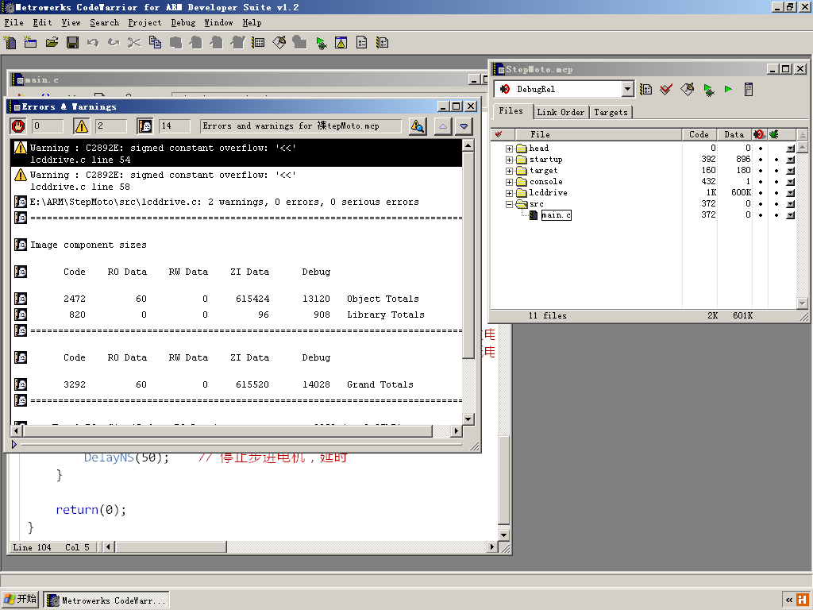Open DebugRel Settings icon in project window
813x610 pixels.
pos(645,89)
